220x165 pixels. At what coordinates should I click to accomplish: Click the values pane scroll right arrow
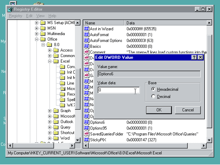[204, 146]
